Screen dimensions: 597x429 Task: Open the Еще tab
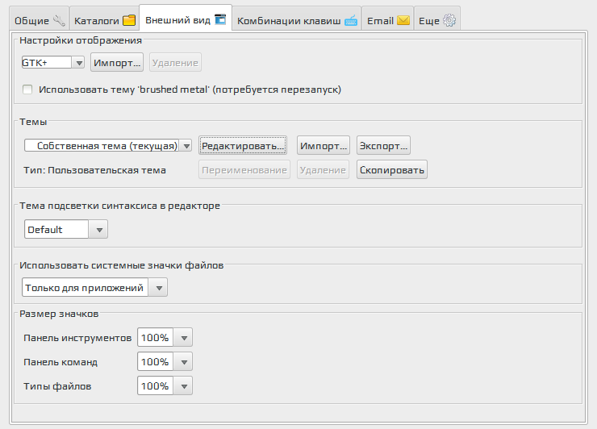[x=437, y=20]
